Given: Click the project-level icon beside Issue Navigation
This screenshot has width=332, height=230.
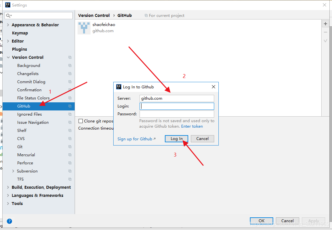Looking at the screenshot, I should [x=70, y=122].
